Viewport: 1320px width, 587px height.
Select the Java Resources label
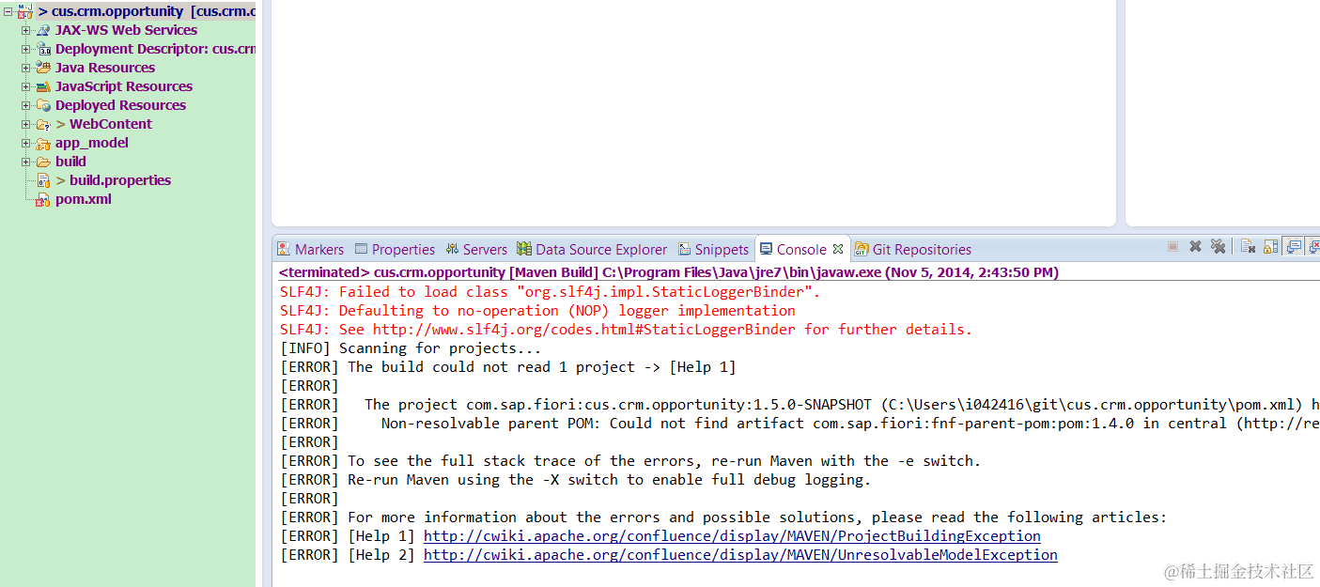point(105,68)
